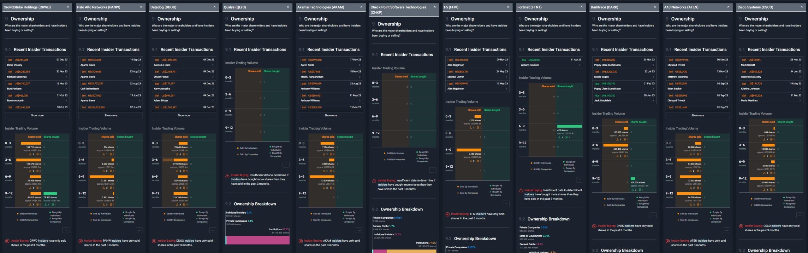
Task: Close the Datadog (DDOG) panel
Action: click(x=214, y=7)
